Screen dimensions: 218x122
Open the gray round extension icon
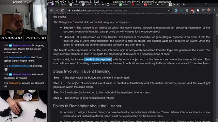pos(187,11)
